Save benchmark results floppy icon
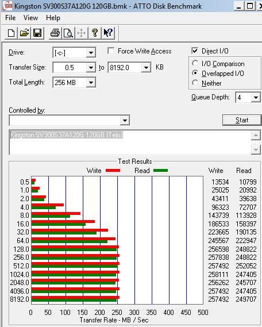The image size is (262, 327). pos(37,33)
